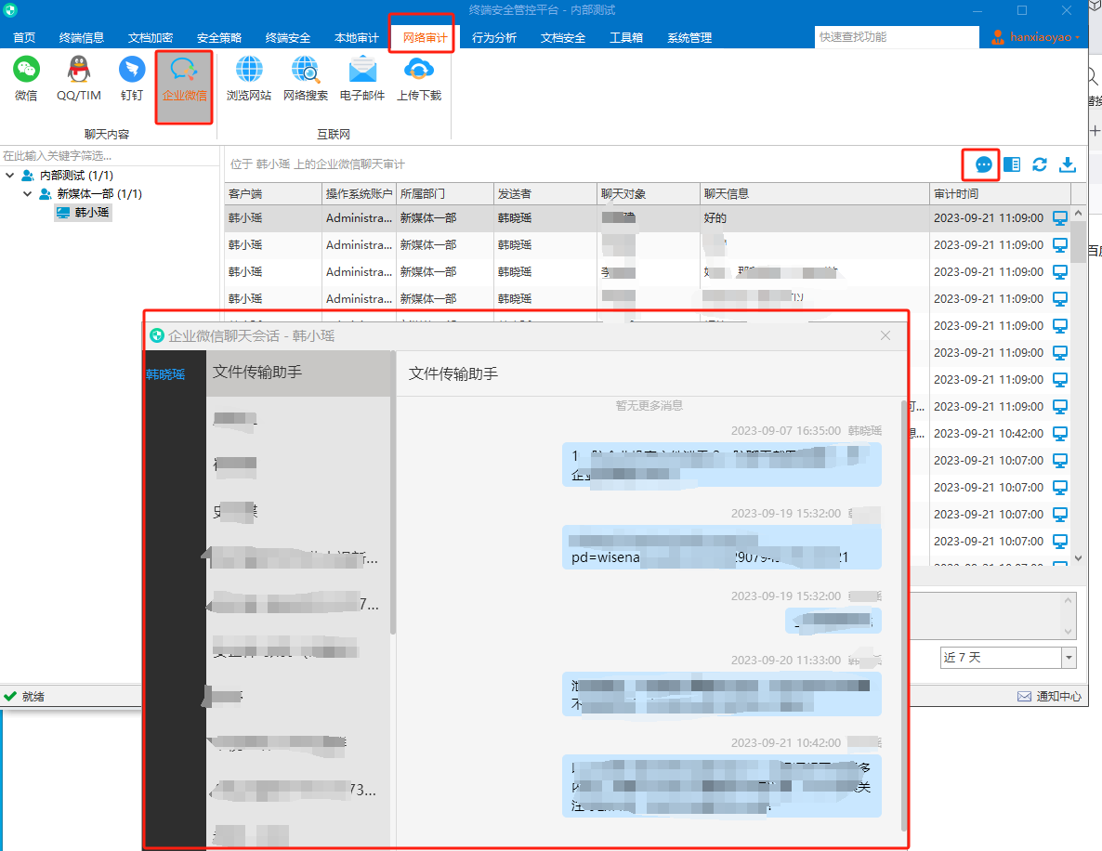Screen dimensions: 1102x851
Task: Switch to the 文档安全 tab
Action: click(563, 37)
